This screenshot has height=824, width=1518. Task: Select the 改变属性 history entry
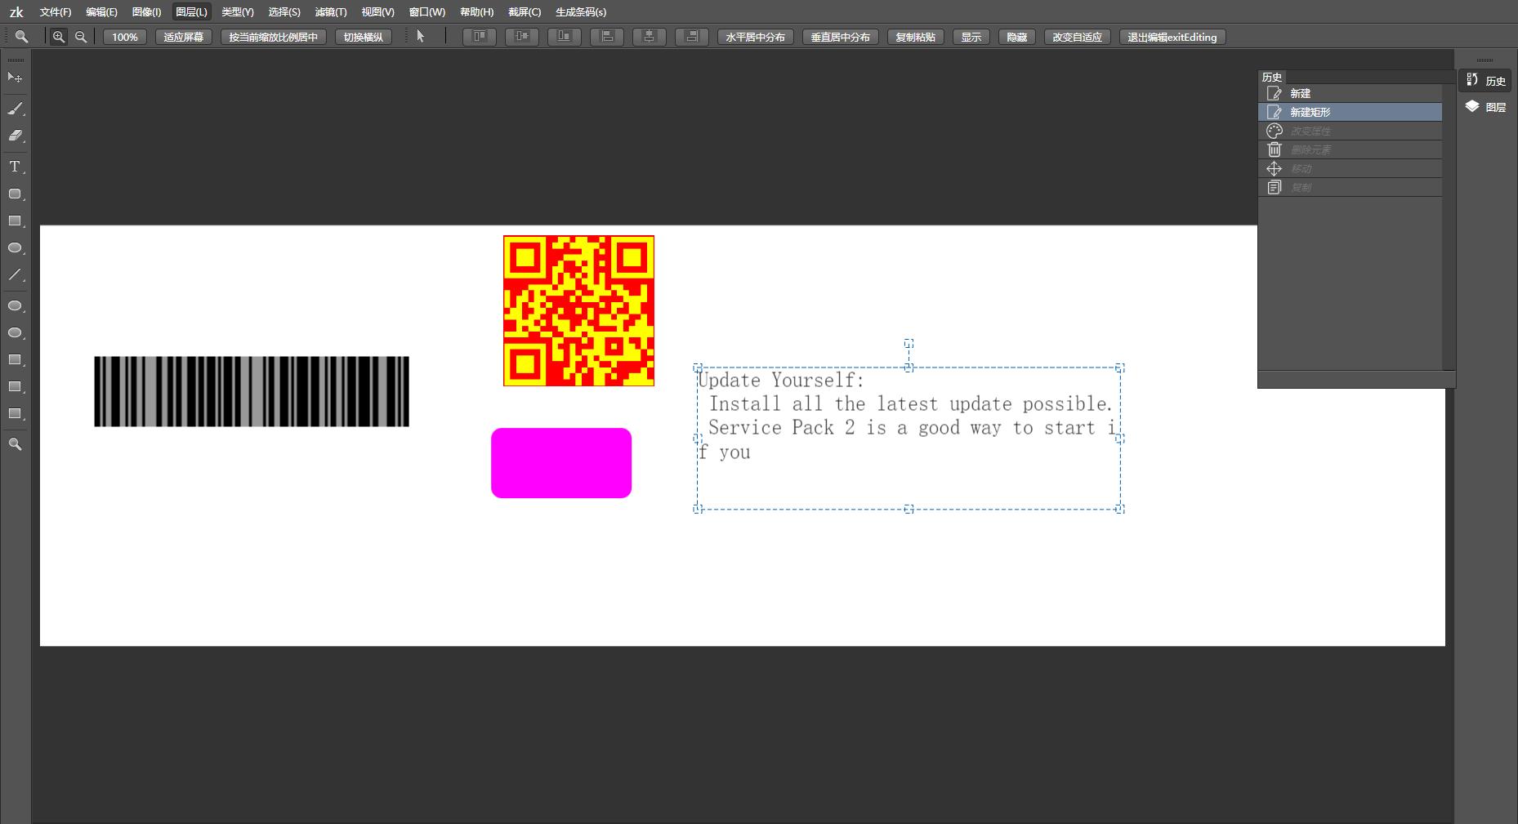1350,131
